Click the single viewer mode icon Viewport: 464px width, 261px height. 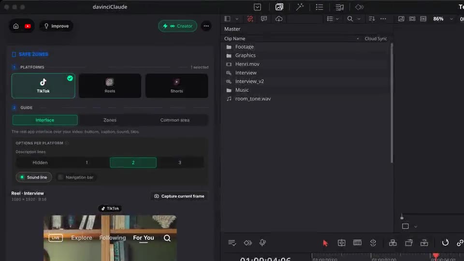pyautogui.click(x=412, y=19)
